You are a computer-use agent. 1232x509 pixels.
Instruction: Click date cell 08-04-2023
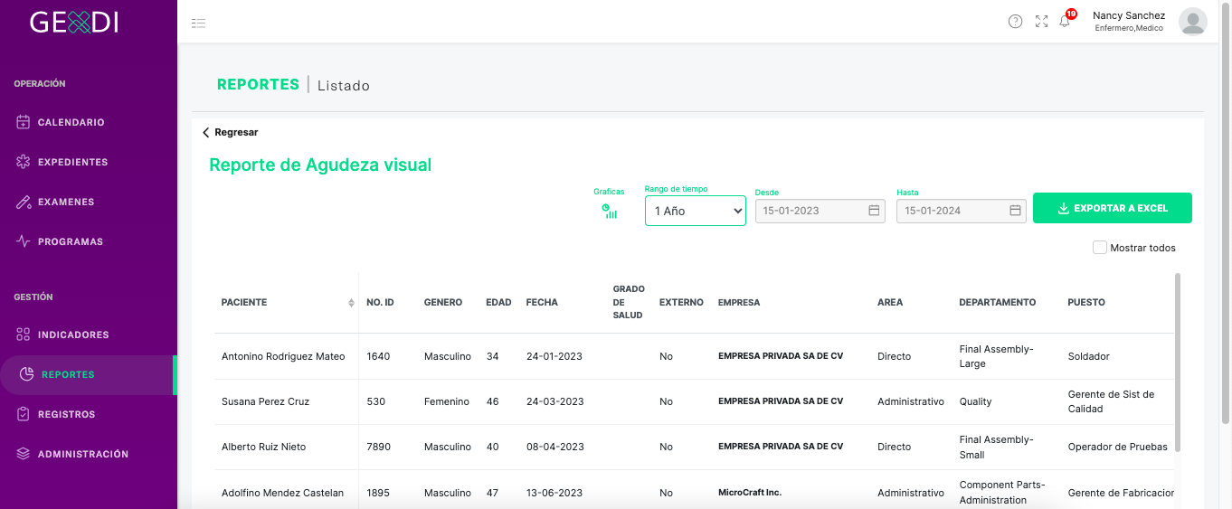point(555,447)
